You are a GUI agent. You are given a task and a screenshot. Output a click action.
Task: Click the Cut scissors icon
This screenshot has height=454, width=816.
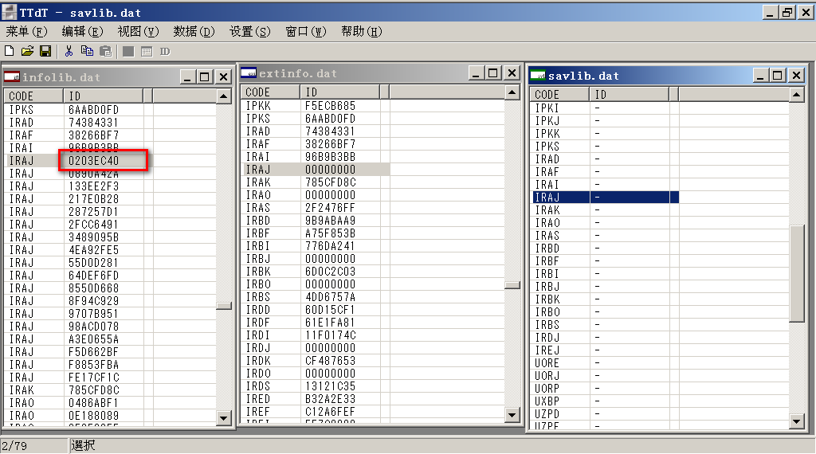pyautogui.click(x=69, y=51)
